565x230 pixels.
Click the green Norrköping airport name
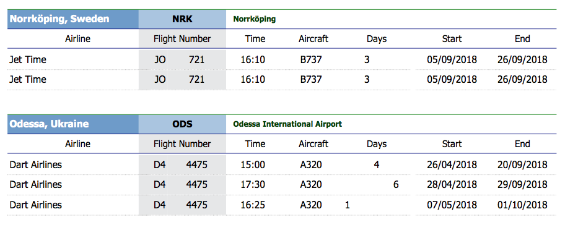click(255, 19)
